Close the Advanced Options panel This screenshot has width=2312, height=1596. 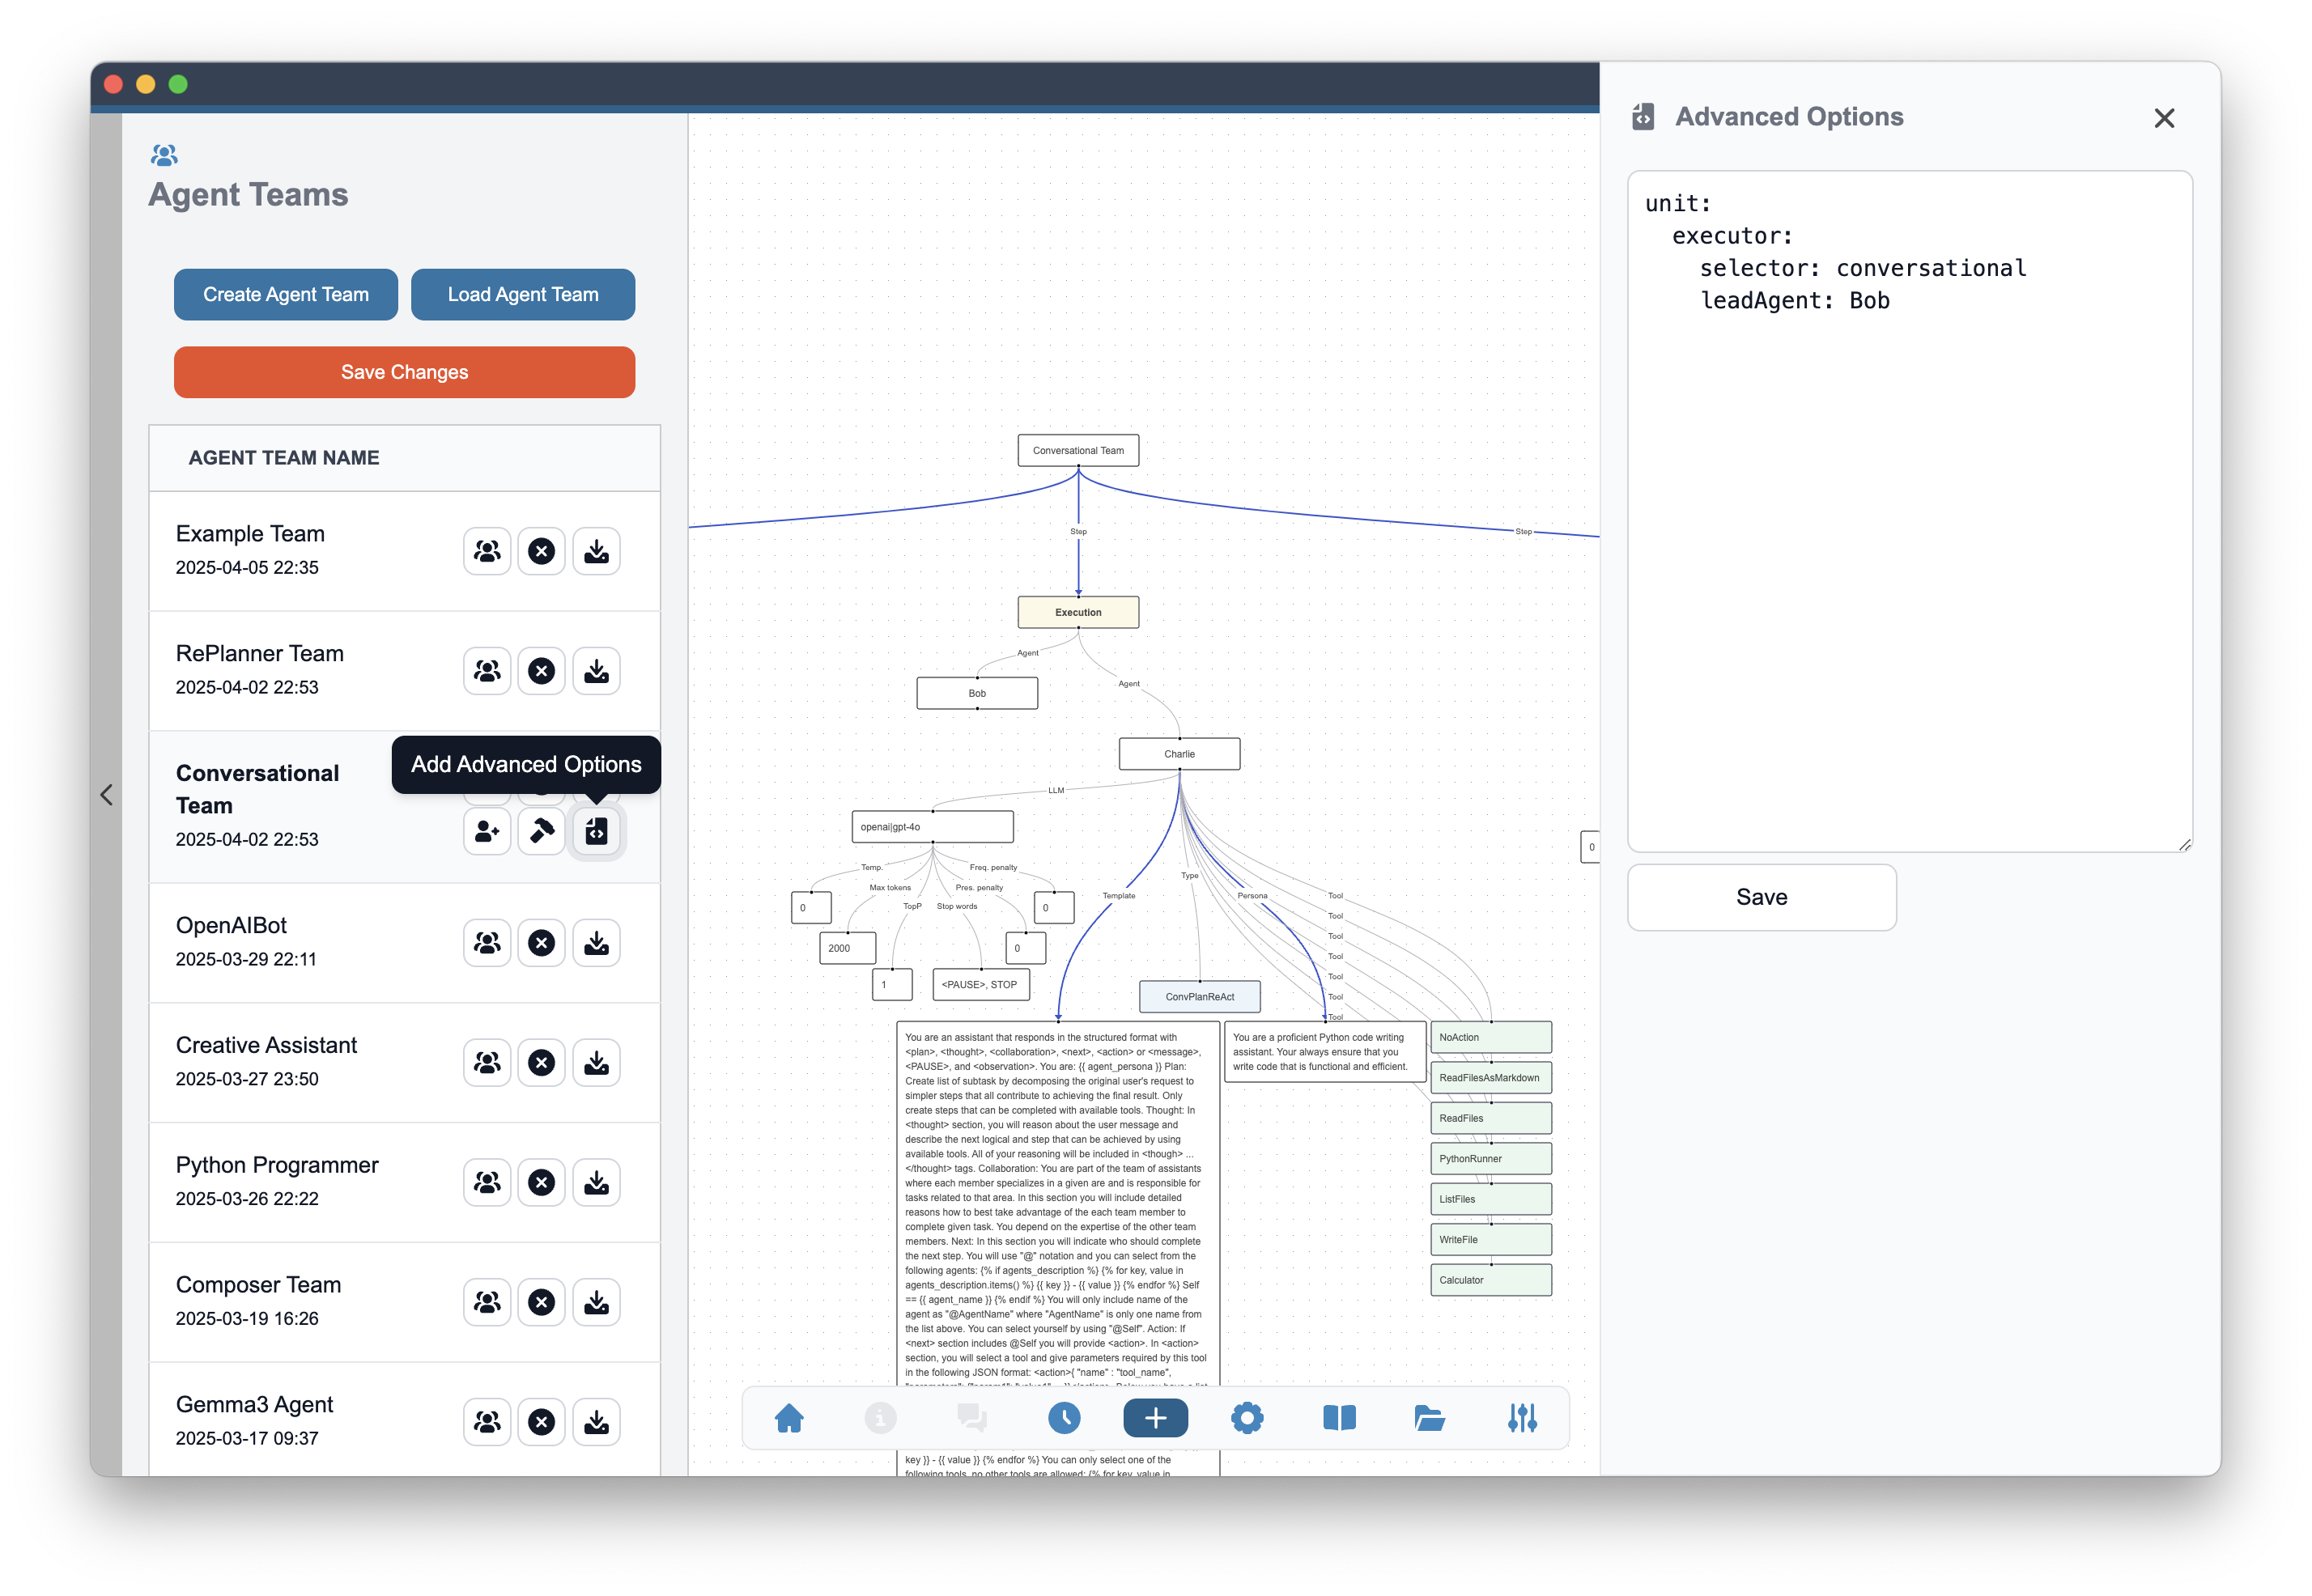tap(2164, 118)
